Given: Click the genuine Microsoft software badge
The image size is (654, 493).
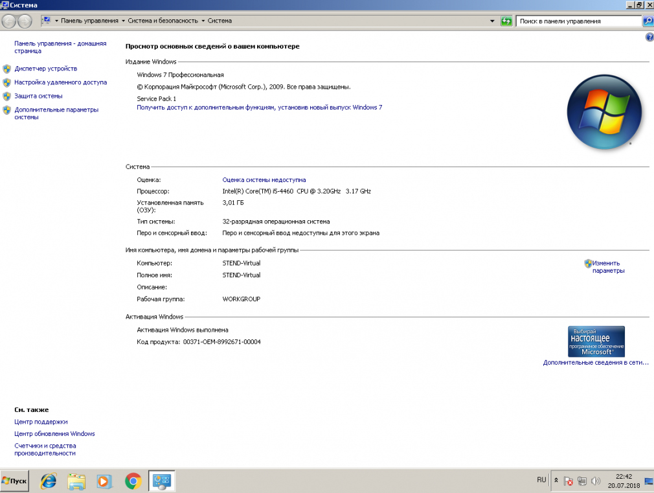Looking at the screenshot, I should (596, 341).
